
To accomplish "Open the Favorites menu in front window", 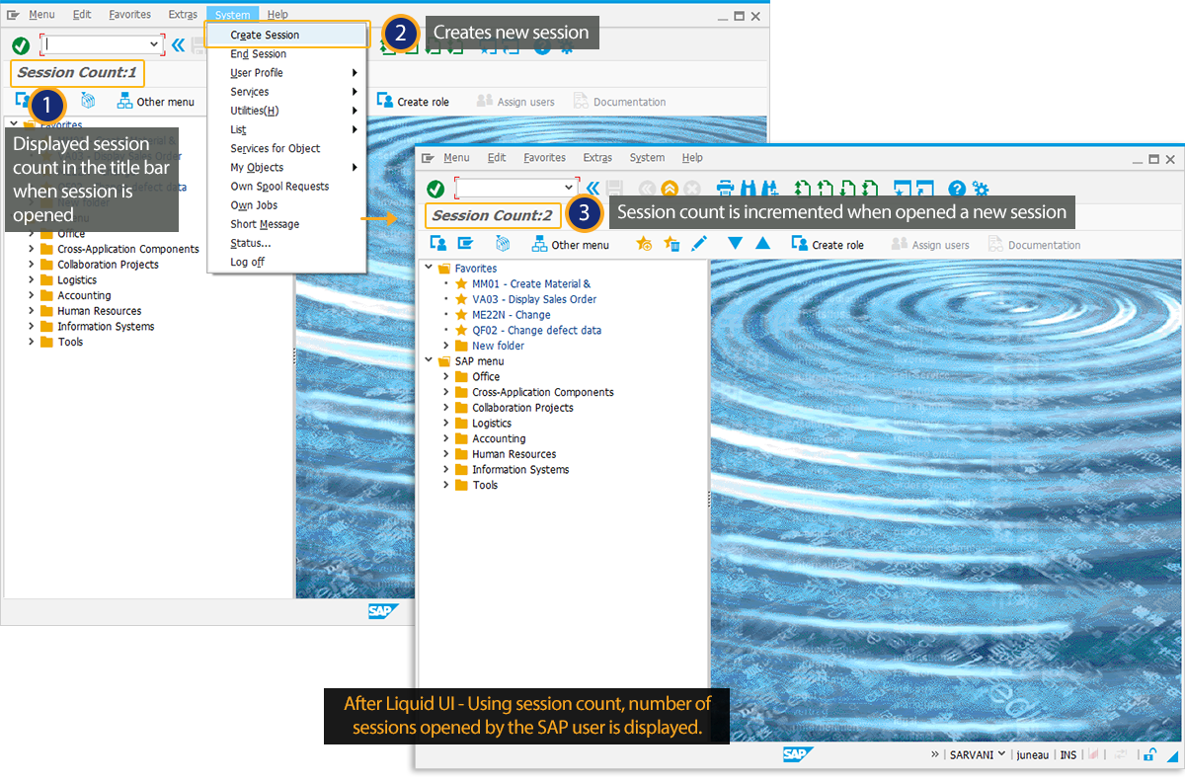I will click(x=544, y=158).
